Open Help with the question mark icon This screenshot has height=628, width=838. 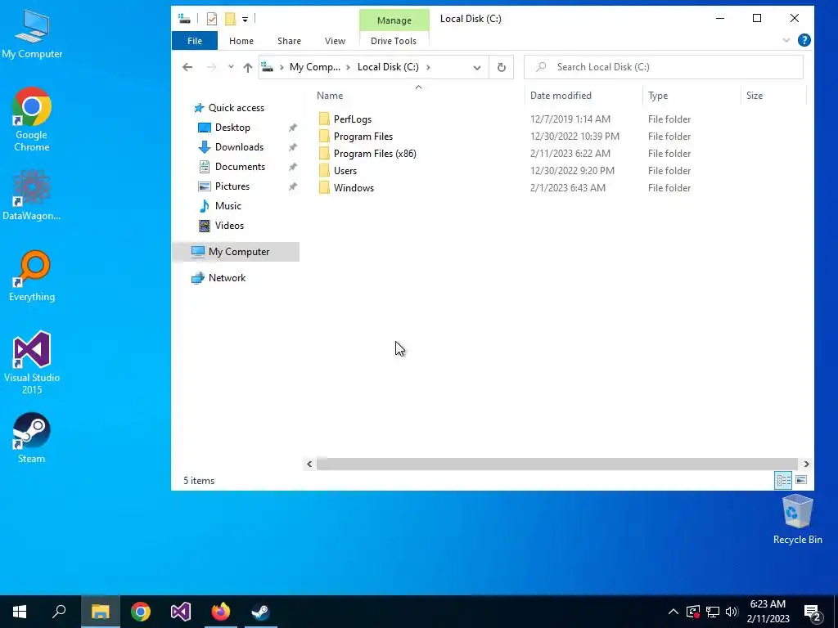804,40
